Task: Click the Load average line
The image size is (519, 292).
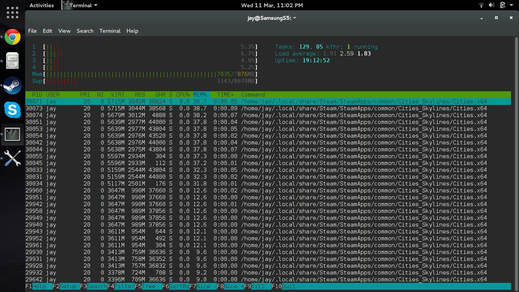Action: pos(323,54)
